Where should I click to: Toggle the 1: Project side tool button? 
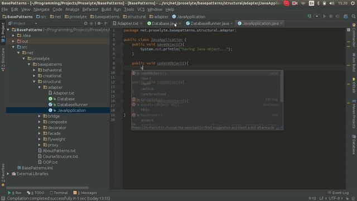coord(3,32)
